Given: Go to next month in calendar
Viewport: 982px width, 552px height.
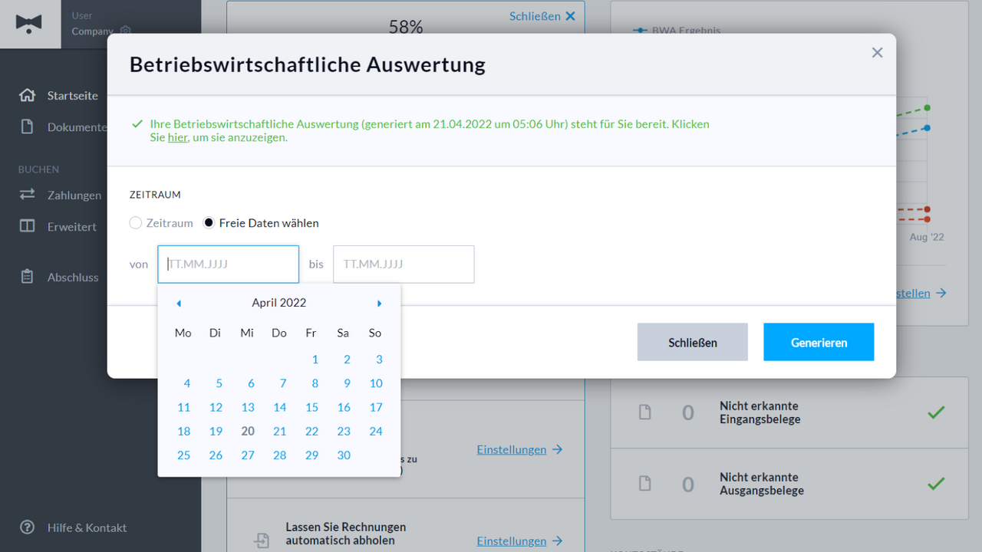Looking at the screenshot, I should pos(379,304).
